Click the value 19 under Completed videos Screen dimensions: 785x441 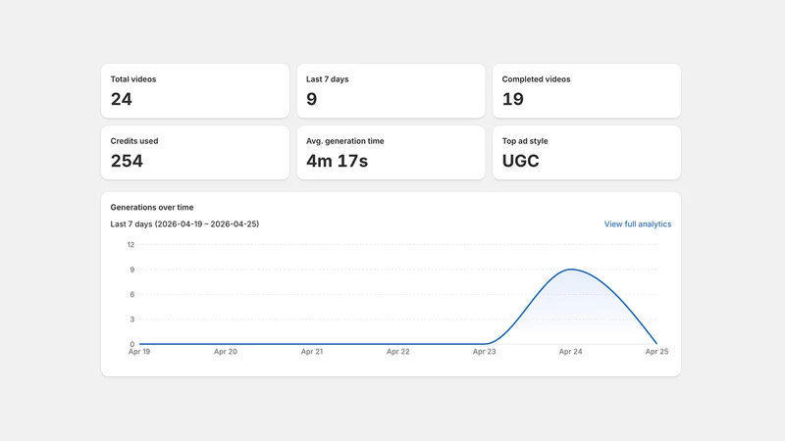pos(512,99)
